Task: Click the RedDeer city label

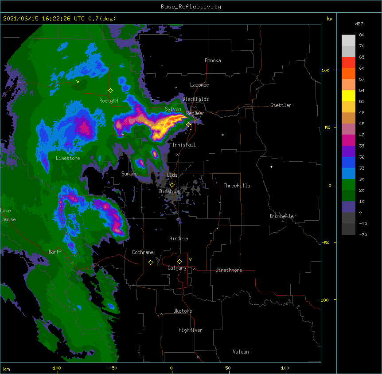Action: 195,113
